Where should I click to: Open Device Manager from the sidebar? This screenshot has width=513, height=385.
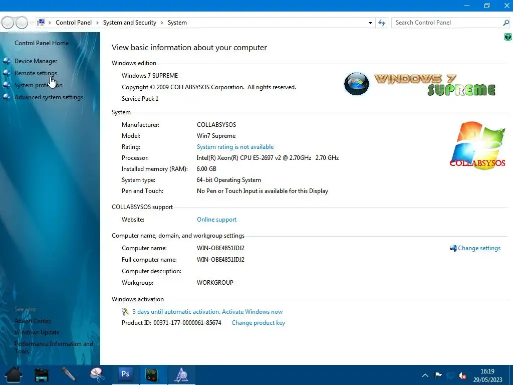click(36, 61)
